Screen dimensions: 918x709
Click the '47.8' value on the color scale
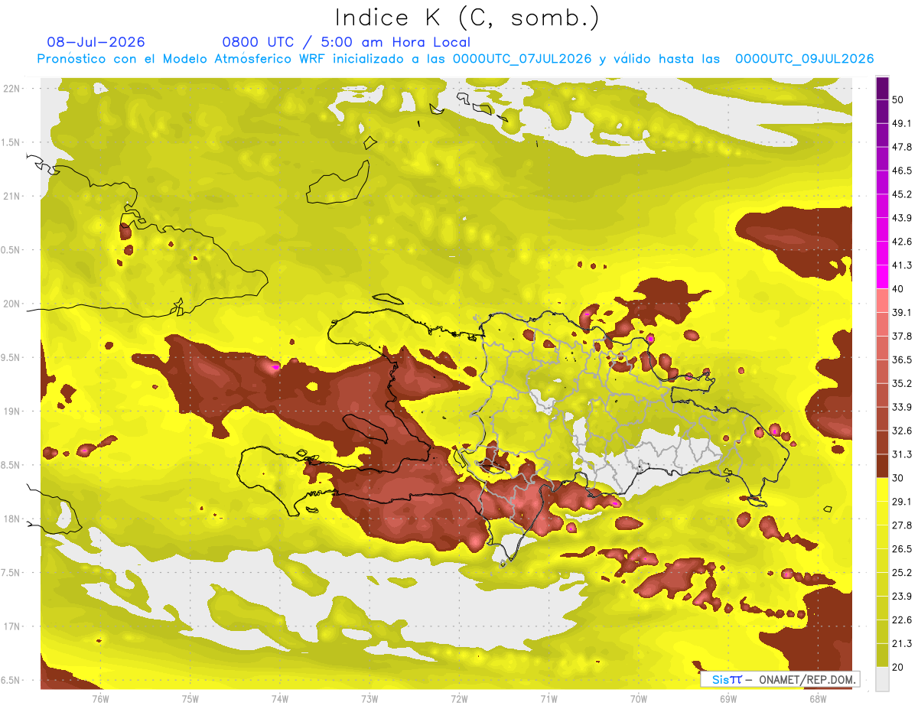[902, 147]
